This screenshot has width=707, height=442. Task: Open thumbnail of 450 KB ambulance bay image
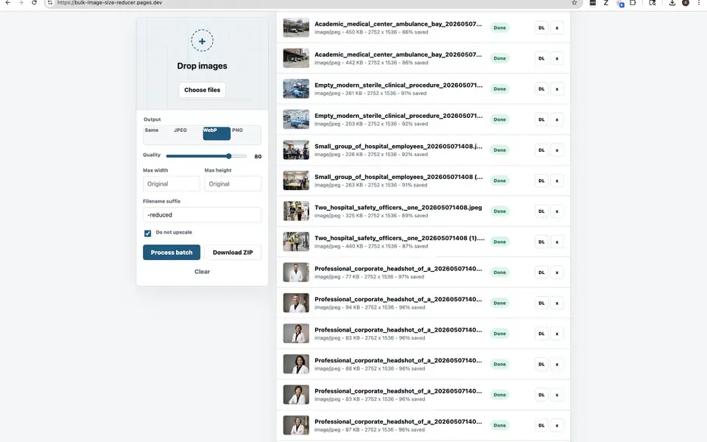pyautogui.click(x=296, y=27)
